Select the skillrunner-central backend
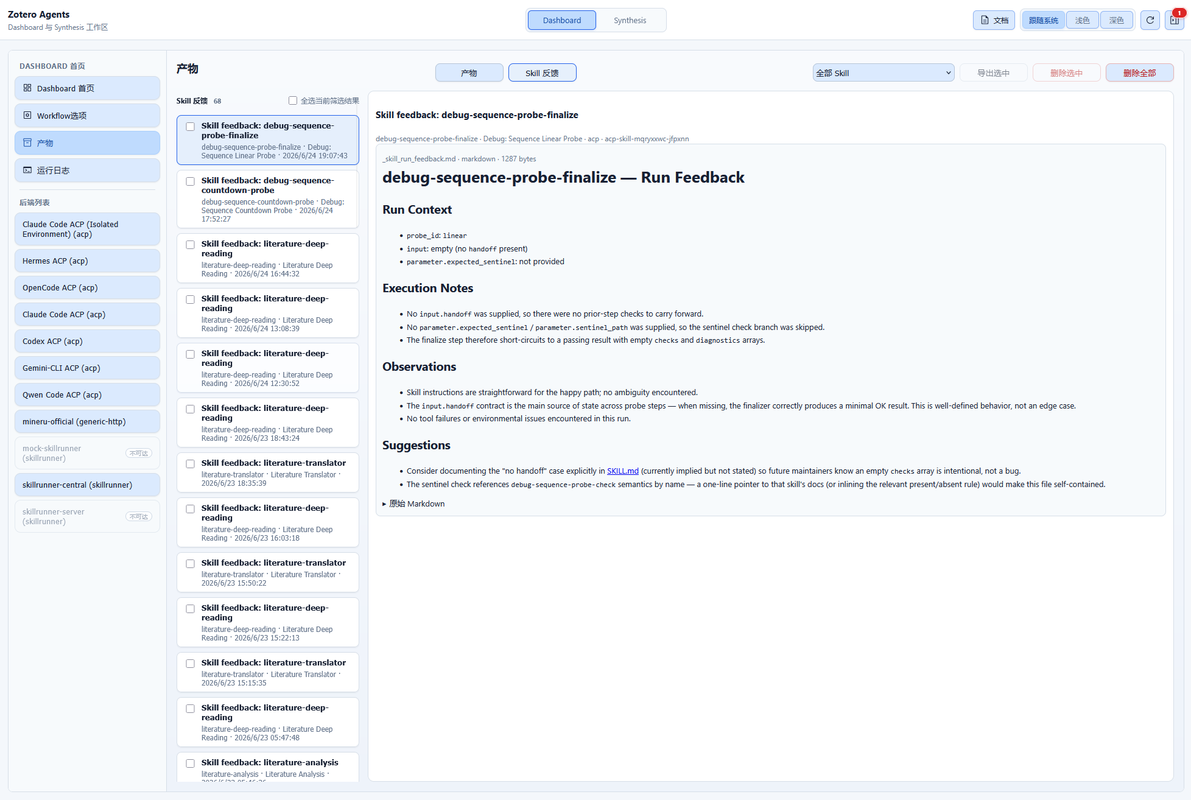This screenshot has height=800, width=1191. 87,485
